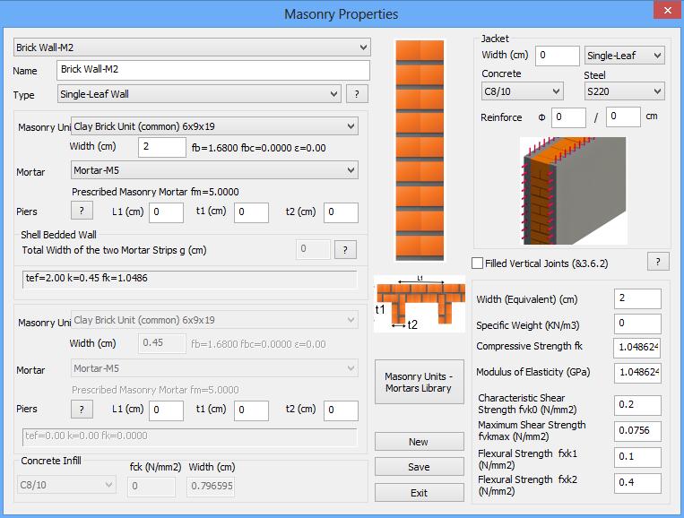Click the Reinforce Φ diameter field
684x518 pixels.
click(x=568, y=117)
